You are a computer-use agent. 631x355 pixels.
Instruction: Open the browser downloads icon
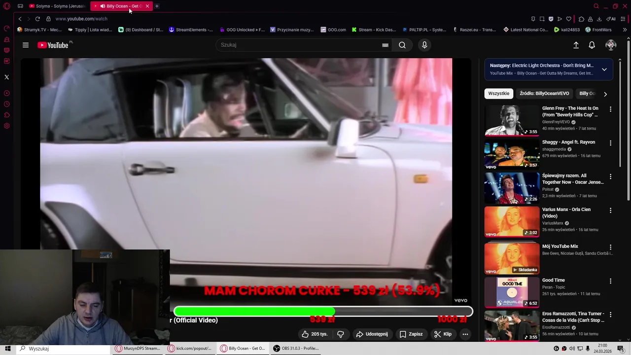[599, 19]
